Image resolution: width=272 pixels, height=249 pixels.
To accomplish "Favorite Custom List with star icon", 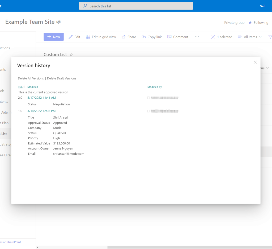I will 71,55.
